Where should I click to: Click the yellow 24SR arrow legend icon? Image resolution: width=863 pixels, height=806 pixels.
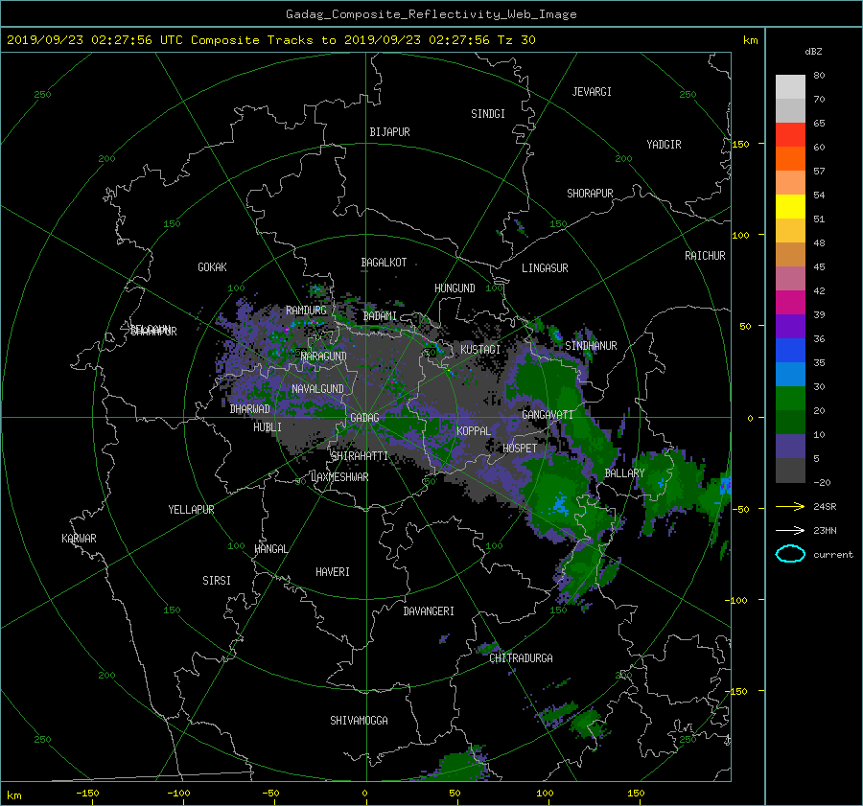(790, 507)
